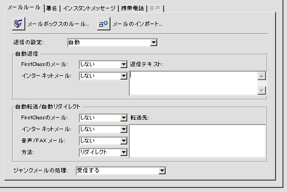Open the インスタントメッセージ tab
Screen dimensions: 287x192
(x=89, y=8)
